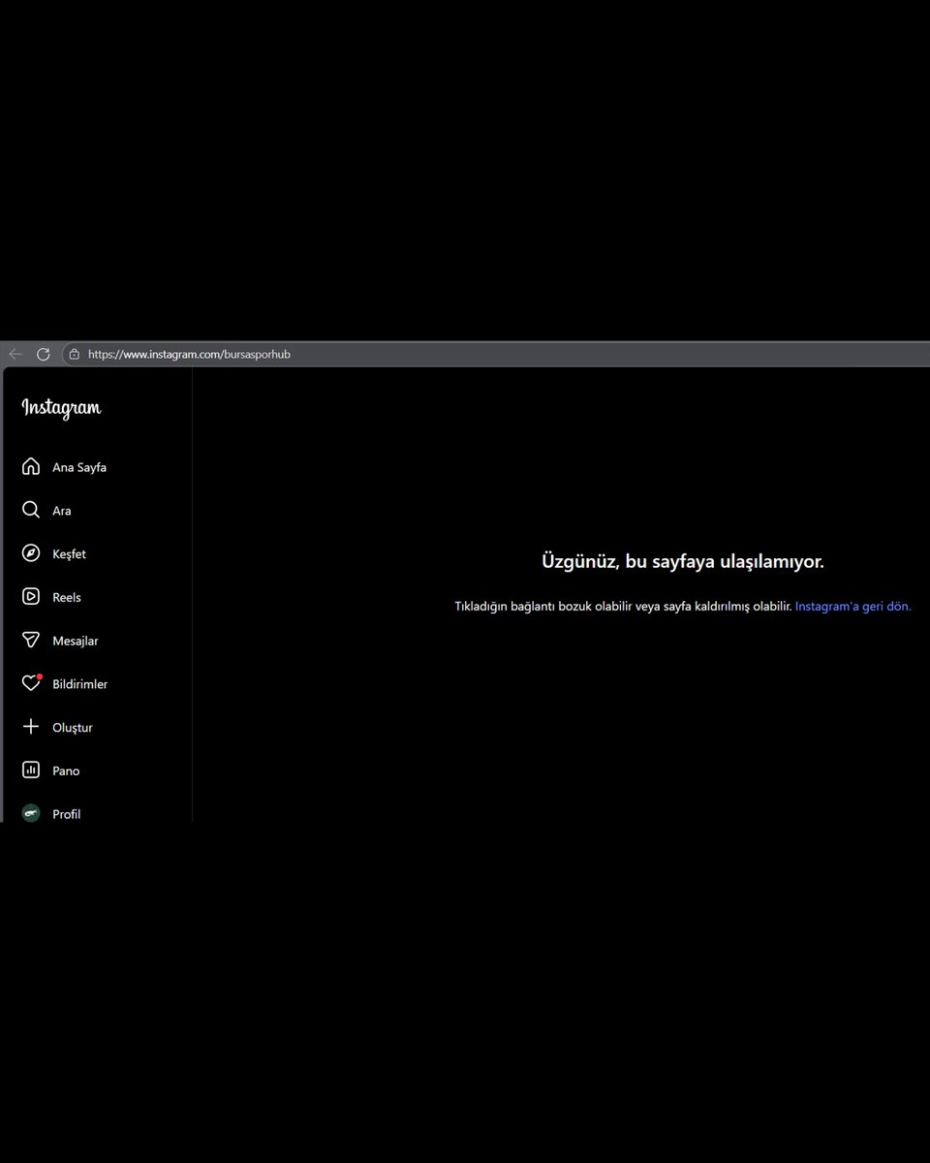This screenshot has height=1163, width=930.
Task: Open the Ara search label
Action: [62, 511]
